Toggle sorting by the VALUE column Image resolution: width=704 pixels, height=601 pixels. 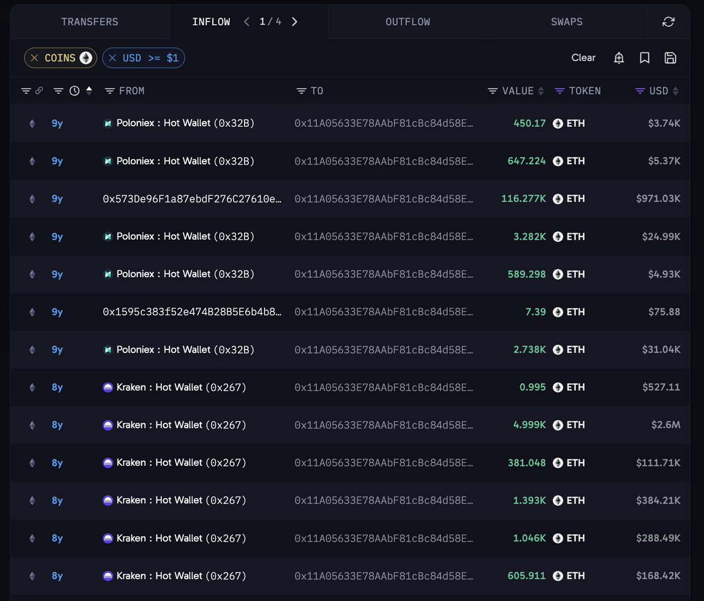pos(541,91)
